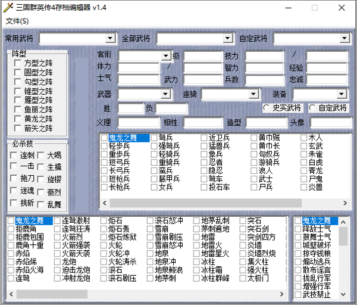The image size is (357, 305).
Task: Check the 炬石炼狱 skill
Action: (104, 237)
